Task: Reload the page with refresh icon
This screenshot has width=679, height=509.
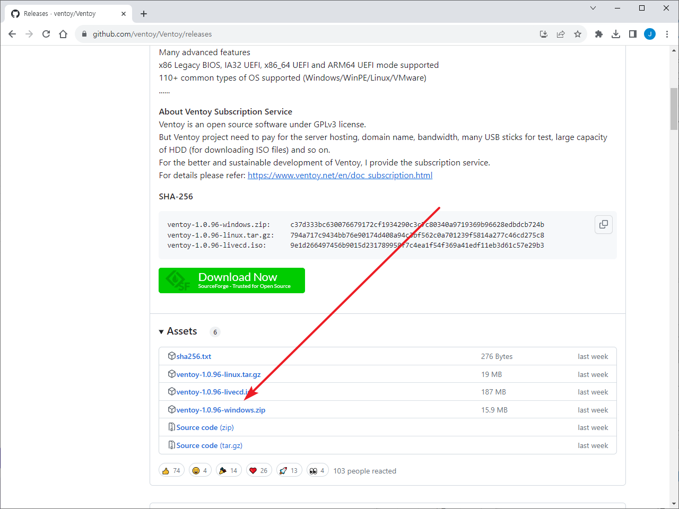Action: tap(46, 34)
